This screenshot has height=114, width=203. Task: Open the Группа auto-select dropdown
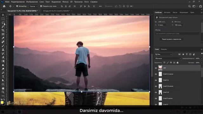click(x=33, y=6)
